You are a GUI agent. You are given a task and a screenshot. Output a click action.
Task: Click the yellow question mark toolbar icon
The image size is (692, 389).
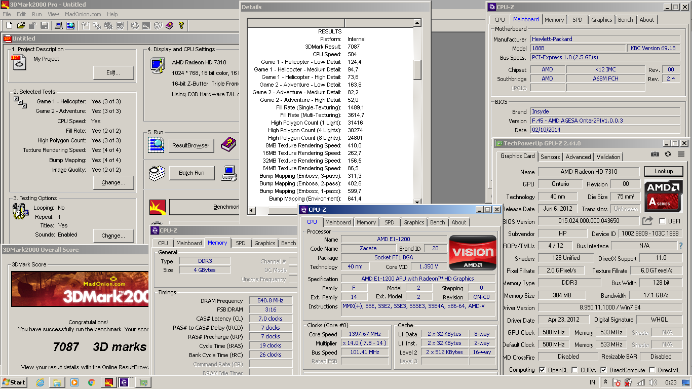pos(181,25)
